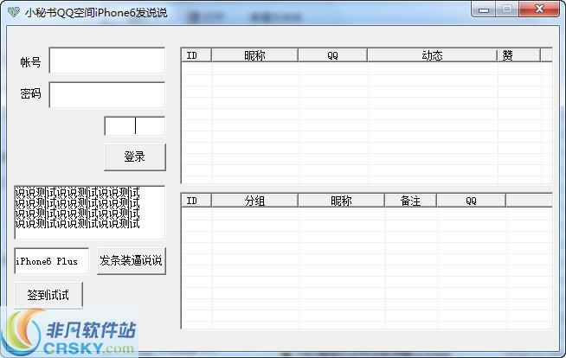This screenshot has height=358, width=566.
Task: Click the 昵称 column header in lower table
Action: click(x=342, y=201)
